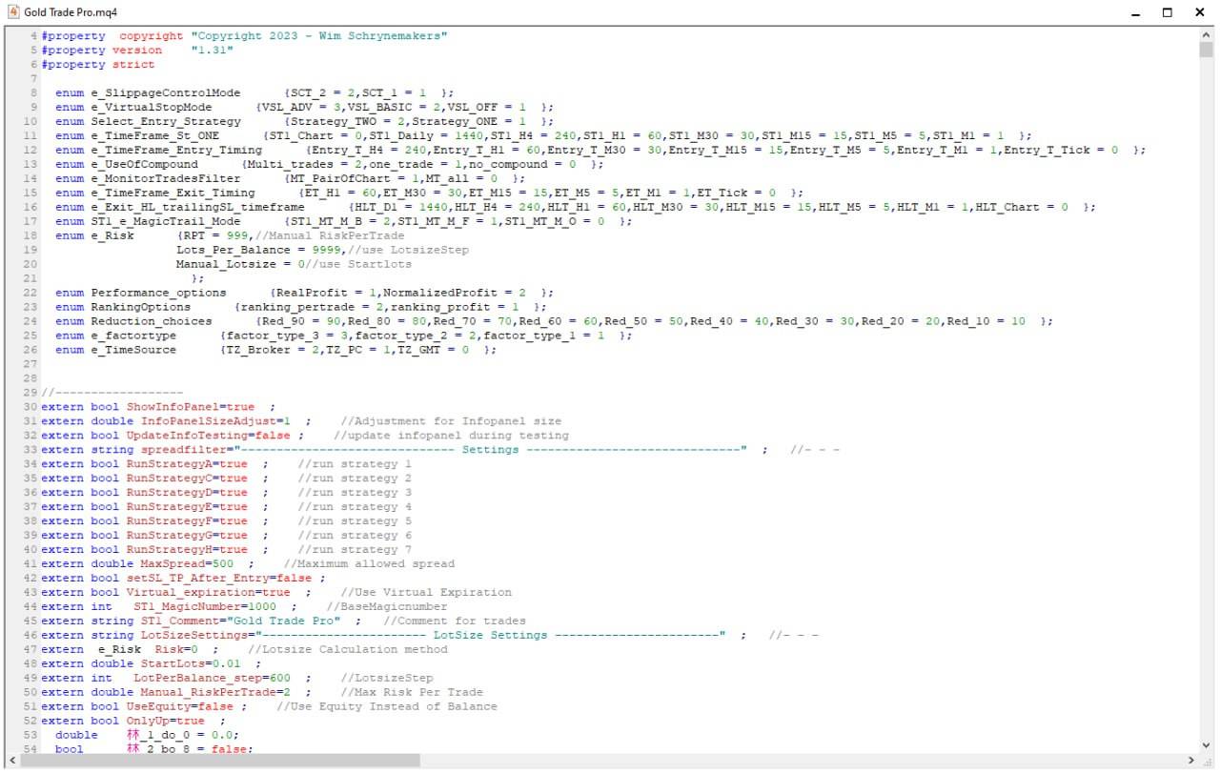This screenshot has width=1220, height=774.
Task: Click the horizontal scrollbar thumb
Action: click(219, 761)
